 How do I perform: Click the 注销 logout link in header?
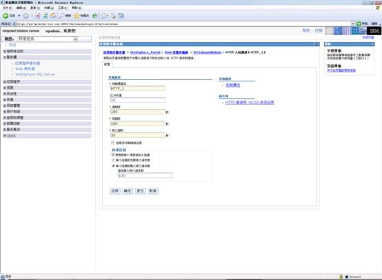[319, 31]
